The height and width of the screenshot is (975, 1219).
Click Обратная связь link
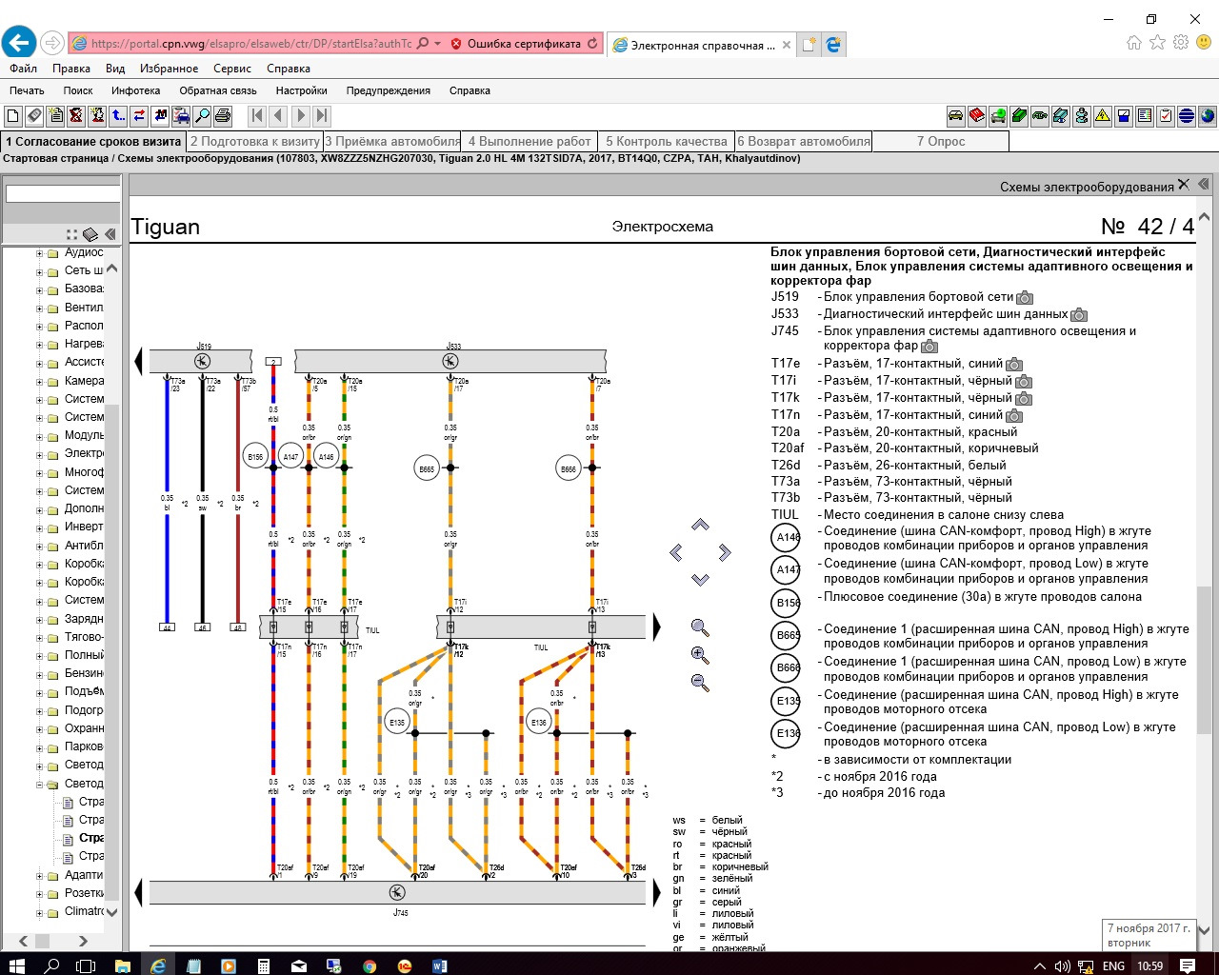217,90
